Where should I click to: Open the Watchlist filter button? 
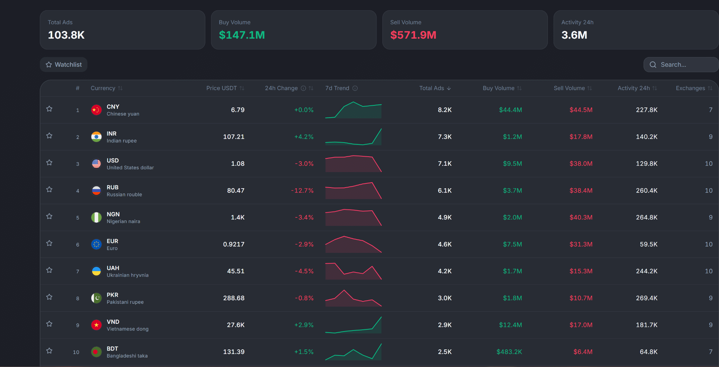64,65
